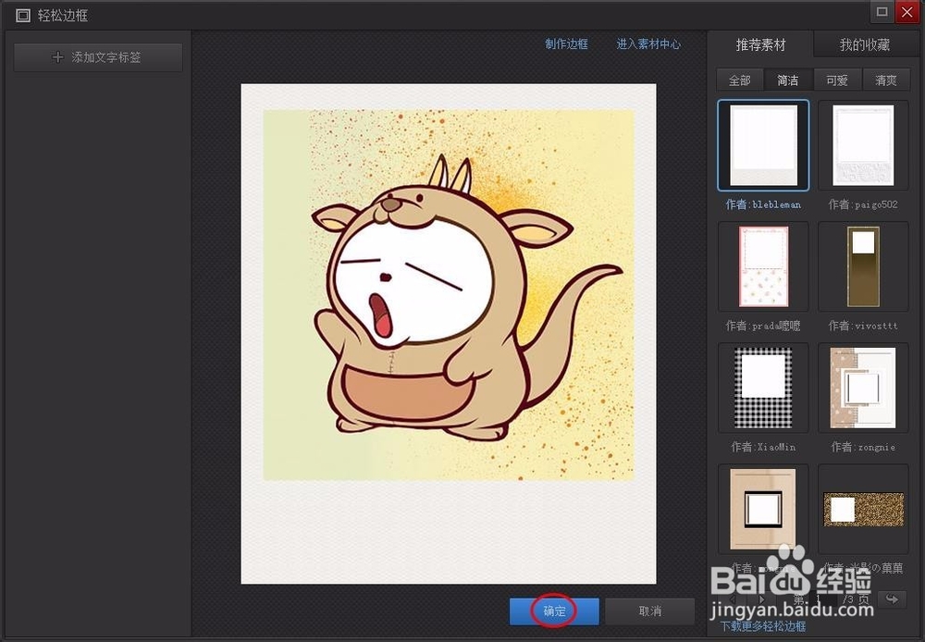Close the 轻松边框 dialog
The image size is (925, 642).
tap(906, 12)
